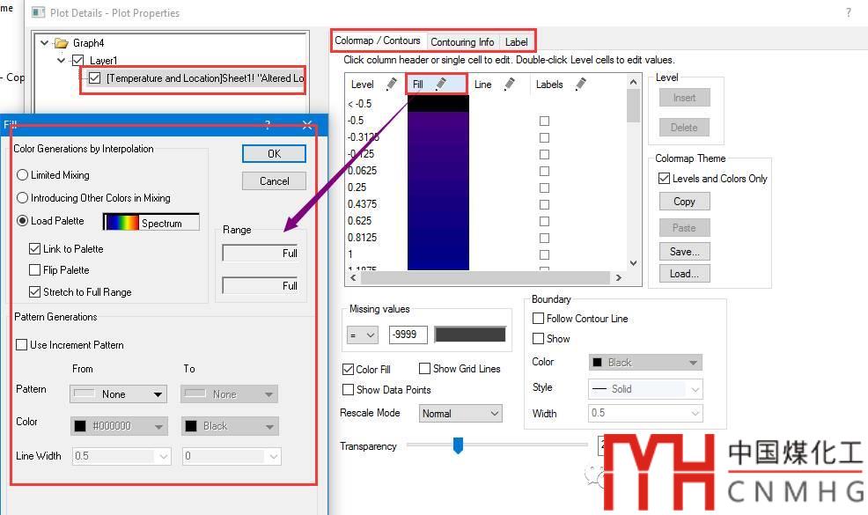Open the Rescale Mode dropdown
Viewport: 868px width, 515px height.
pos(460,413)
